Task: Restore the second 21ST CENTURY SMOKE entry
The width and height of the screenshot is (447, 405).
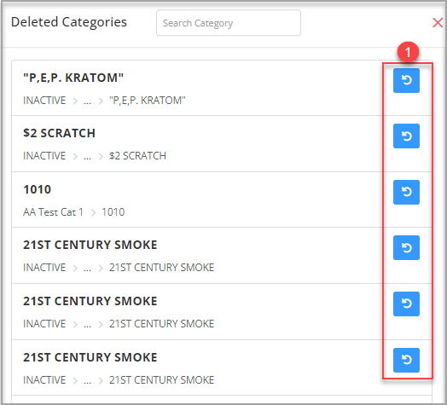Action: 406,304
